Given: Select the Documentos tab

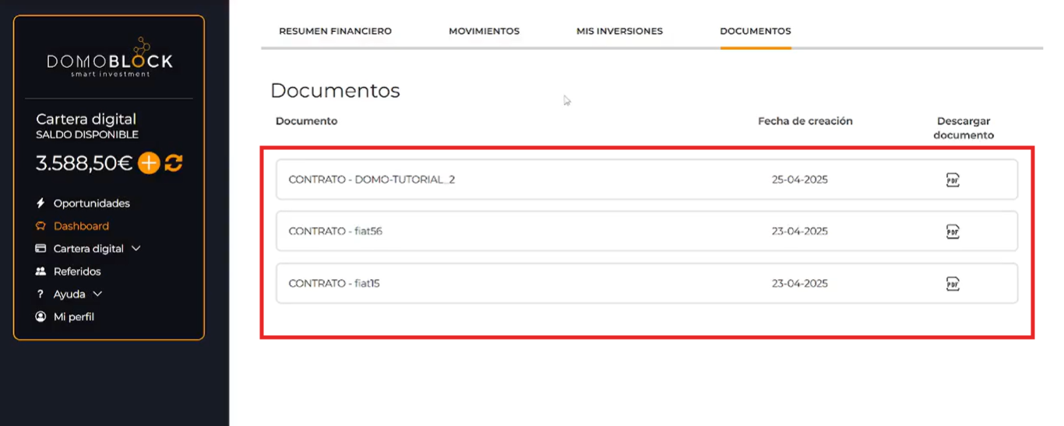Looking at the screenshot, I should coord(756,31).
